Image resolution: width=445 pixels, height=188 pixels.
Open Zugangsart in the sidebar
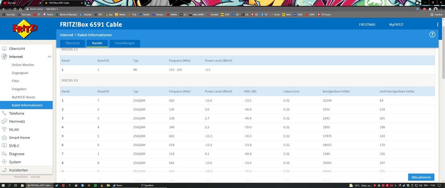click(x=20, y=73)
